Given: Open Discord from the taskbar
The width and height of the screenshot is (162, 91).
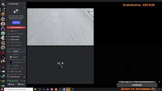Looking at the screenshot, I should [x=64, y=89].
